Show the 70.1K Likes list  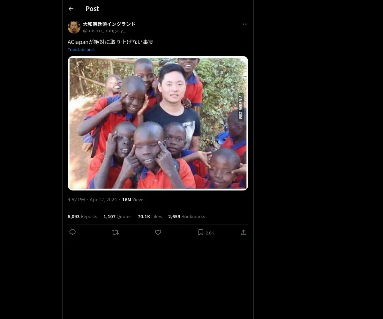coord(150,217)
